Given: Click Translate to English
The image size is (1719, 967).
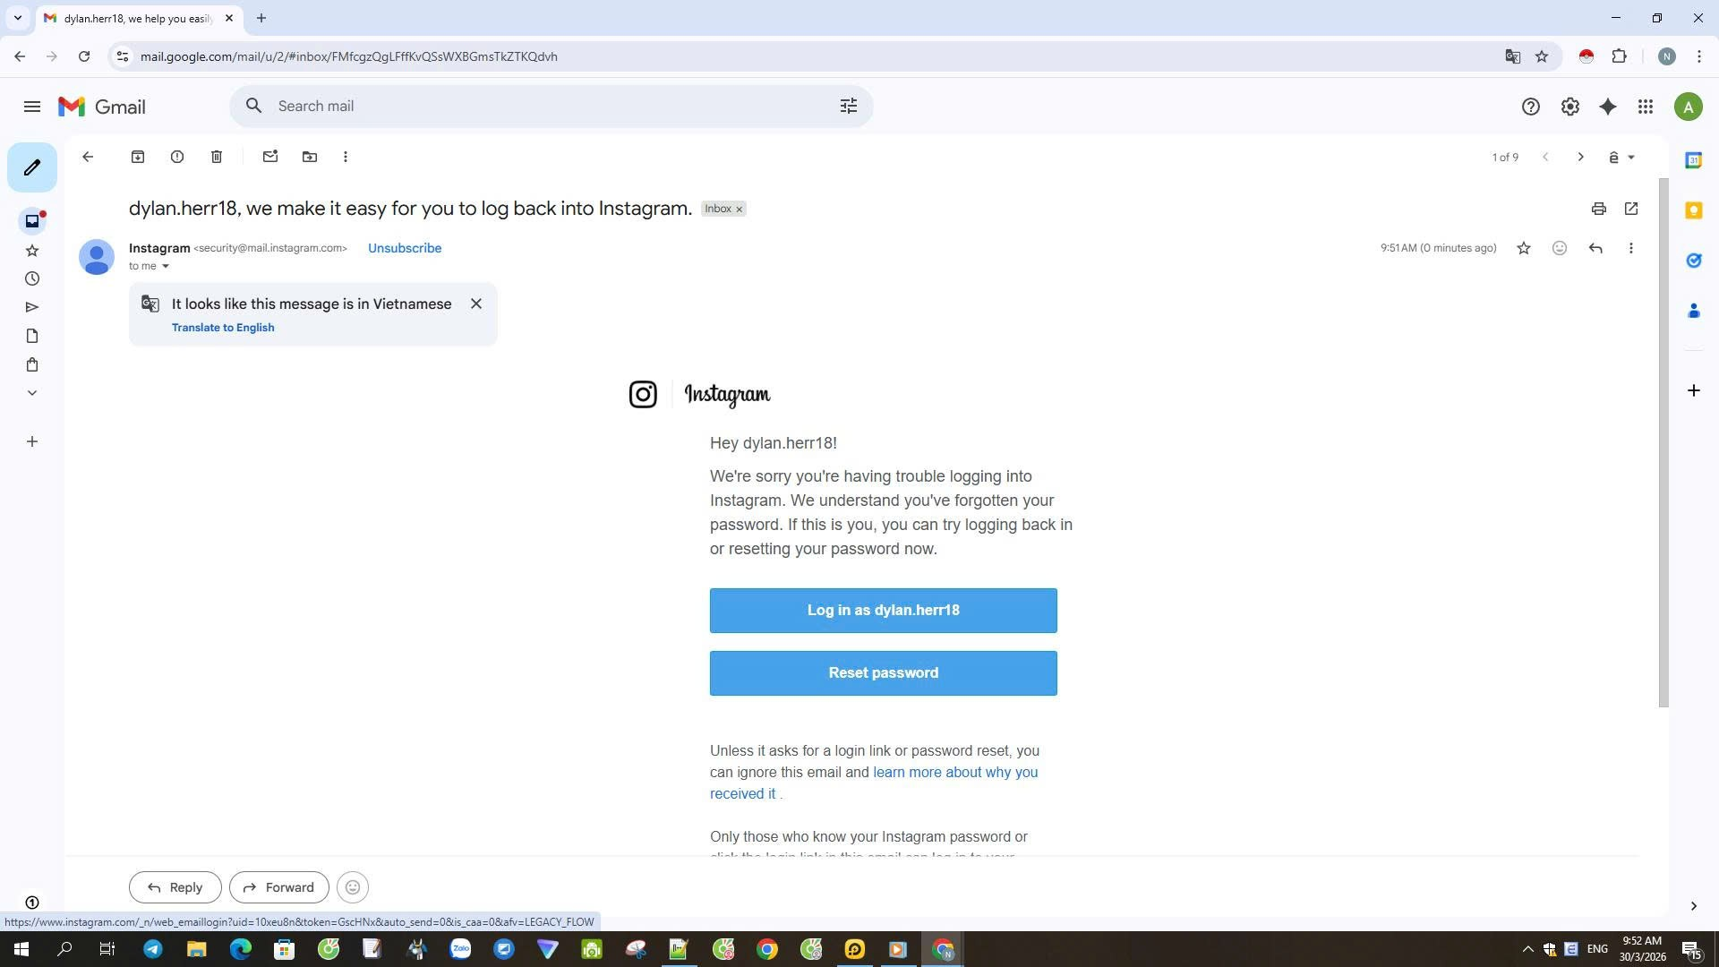Looking at the screenshot, I should 223,328.
